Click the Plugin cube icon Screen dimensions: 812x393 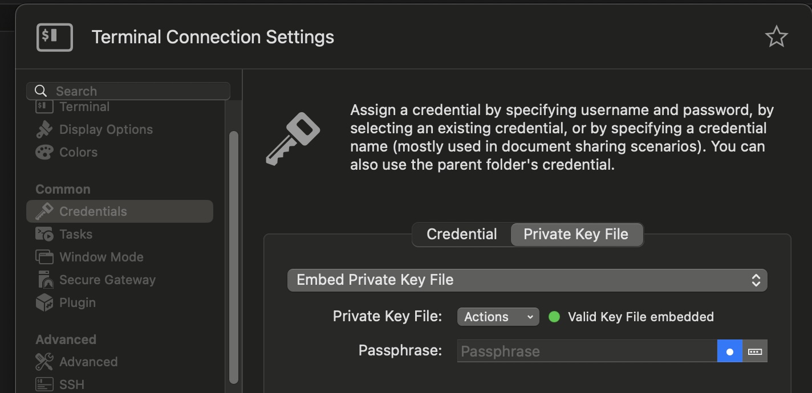[44, 302]
